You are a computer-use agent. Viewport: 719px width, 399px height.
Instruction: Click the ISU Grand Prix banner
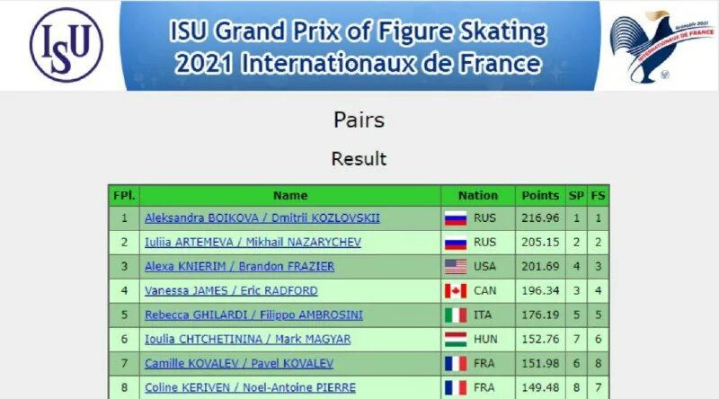tap(360, 46)
